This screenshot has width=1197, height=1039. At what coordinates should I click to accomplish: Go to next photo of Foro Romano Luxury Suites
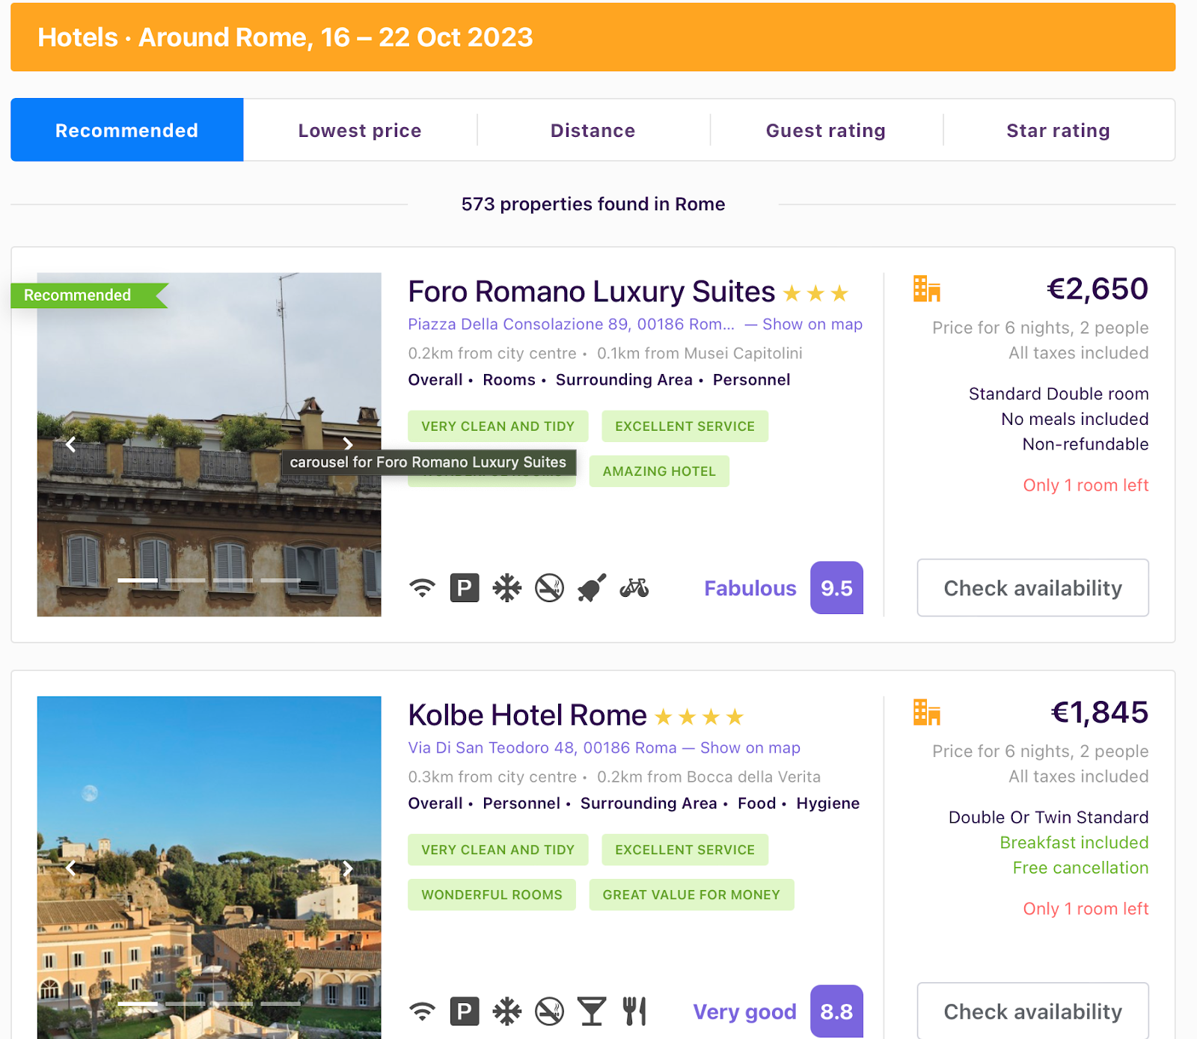(x=347, y=444)
